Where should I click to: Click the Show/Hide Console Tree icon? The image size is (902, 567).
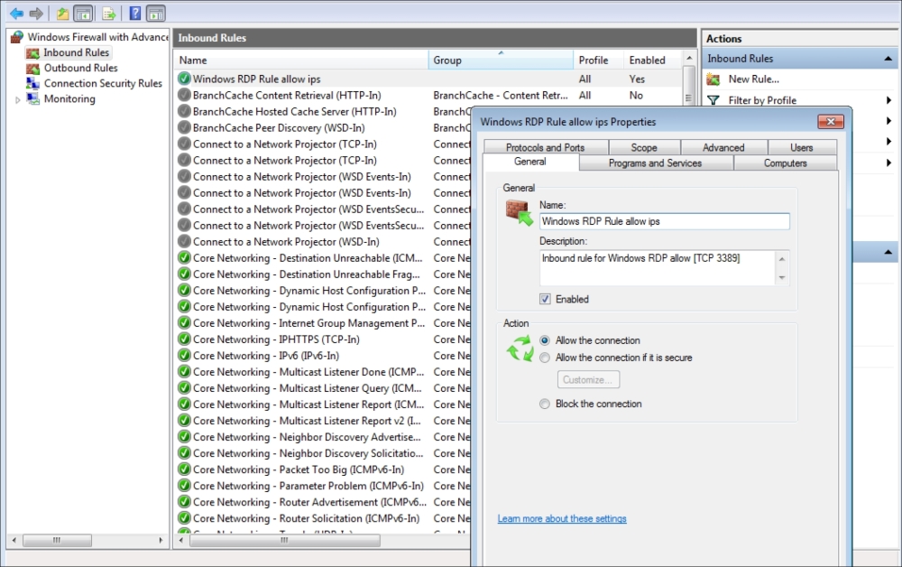[83, 14]
